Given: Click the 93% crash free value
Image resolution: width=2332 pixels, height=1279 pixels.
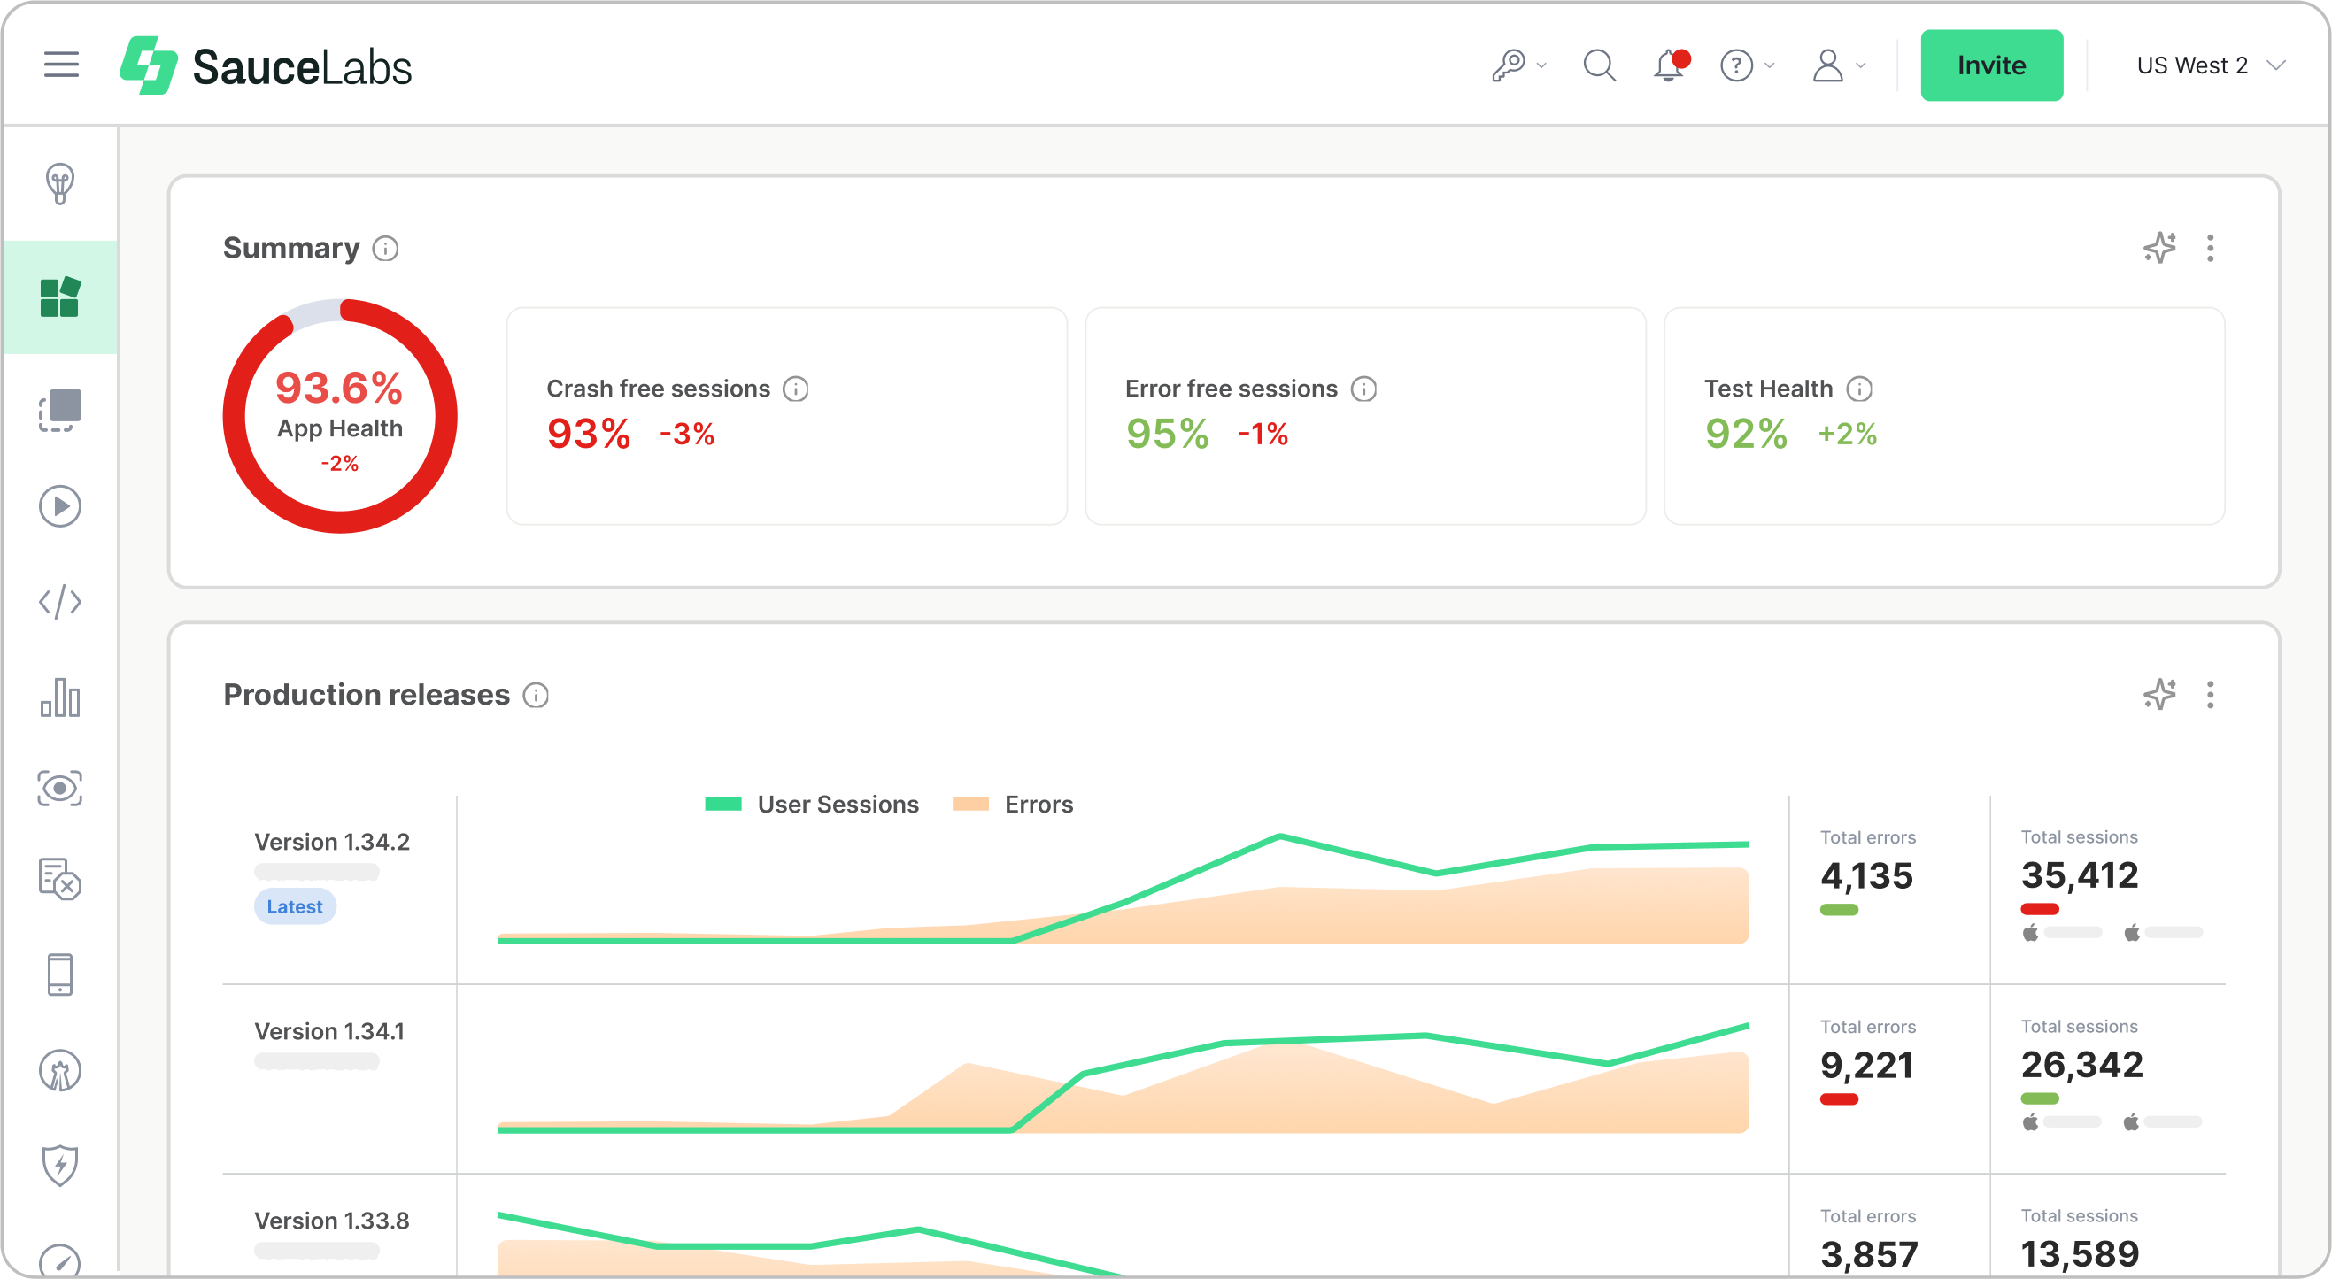Looking at the screenshot, I should tap(589, 434).
